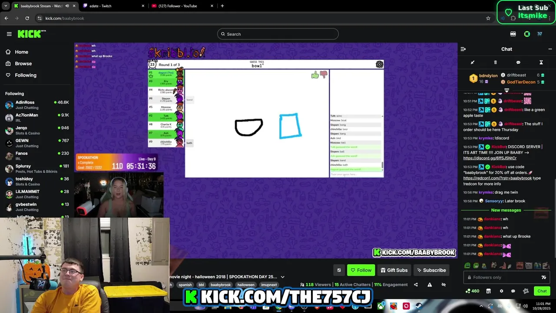Open the discord.gg invite link in chat
The height and width of the screenshot is (313, 556).
tap(490, 158)
